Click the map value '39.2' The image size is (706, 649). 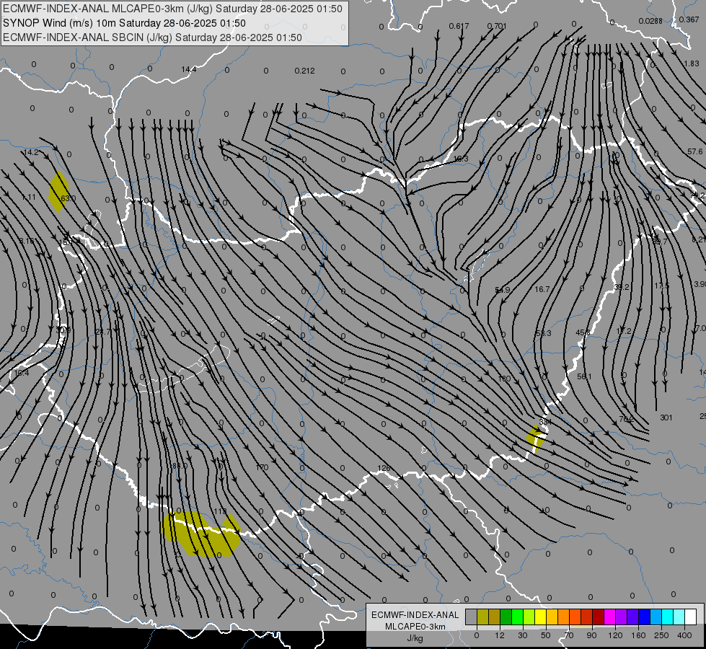(622, 287)
